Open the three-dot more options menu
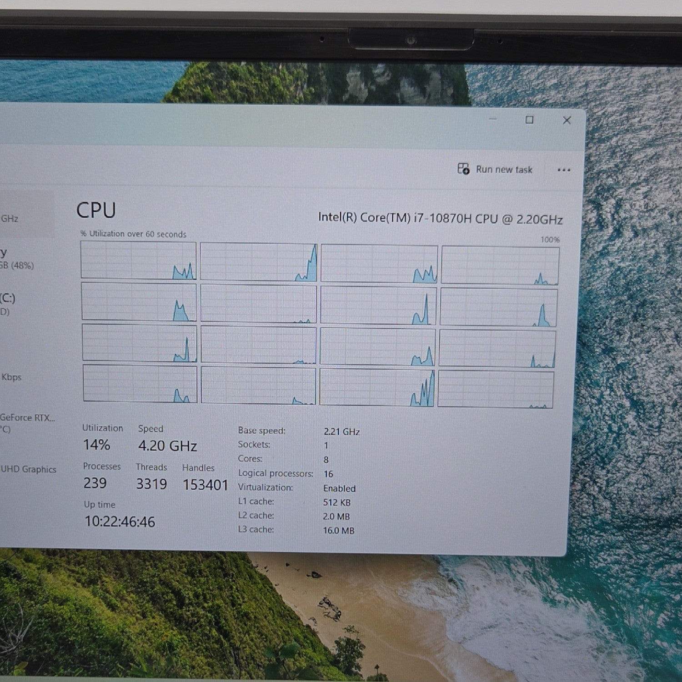The image size is (682, 682). point(564,170)
